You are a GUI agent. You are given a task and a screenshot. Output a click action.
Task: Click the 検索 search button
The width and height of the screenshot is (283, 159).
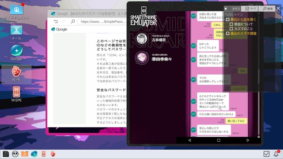(267, 9)
